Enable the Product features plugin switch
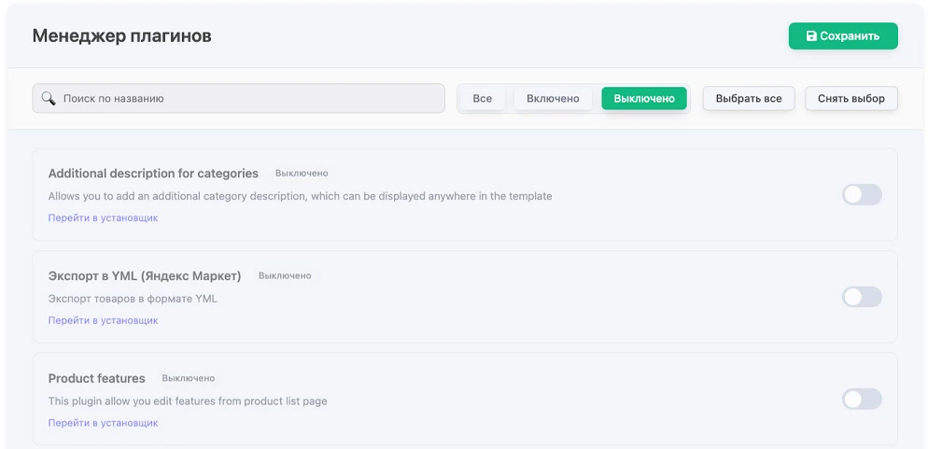 [861, 400]
